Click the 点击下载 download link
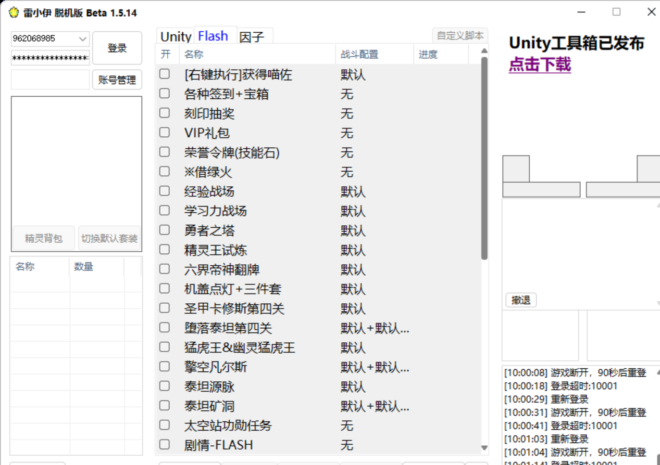This screenshot has height=465, width=660. click(540, 65)
